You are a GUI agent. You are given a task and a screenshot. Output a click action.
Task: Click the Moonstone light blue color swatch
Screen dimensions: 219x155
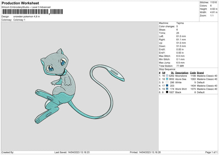click(x=167, y=76)
